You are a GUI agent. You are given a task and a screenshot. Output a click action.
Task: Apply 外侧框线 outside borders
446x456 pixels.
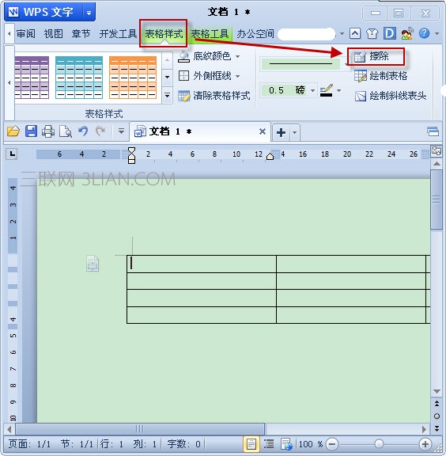(x=205, y=76)
